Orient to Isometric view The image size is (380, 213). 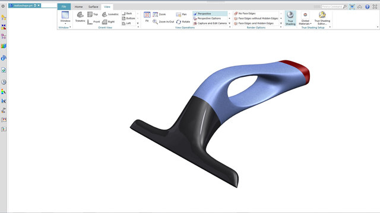(110, 14)
